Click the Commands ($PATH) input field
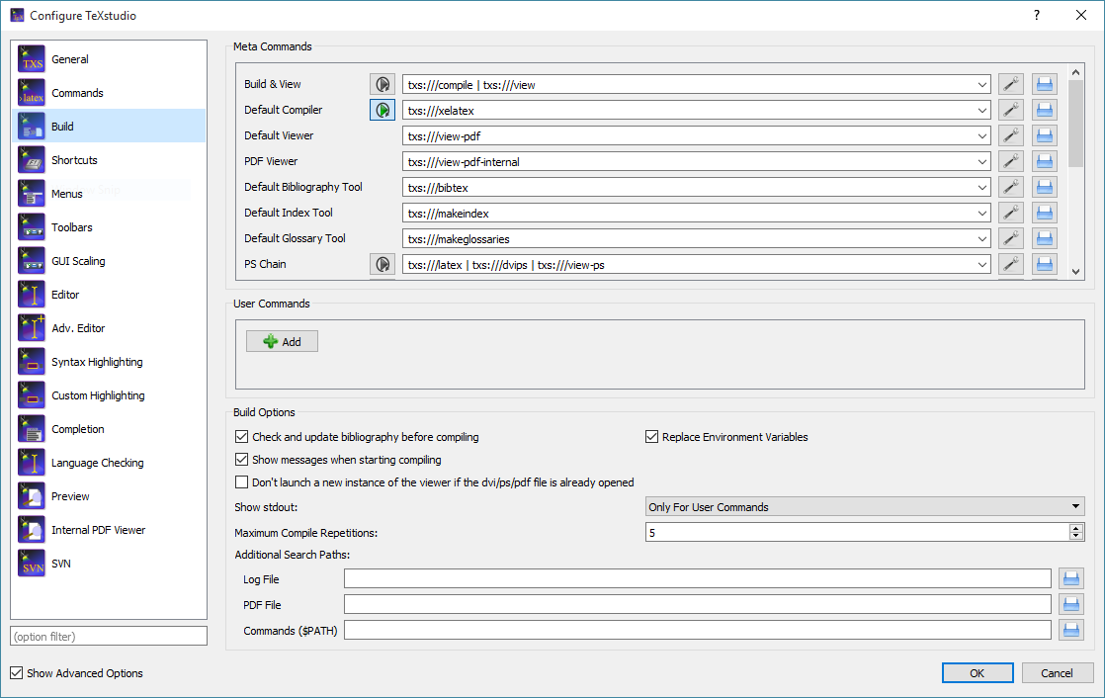This screenshot has width=1105, height=698. (698, 631)
